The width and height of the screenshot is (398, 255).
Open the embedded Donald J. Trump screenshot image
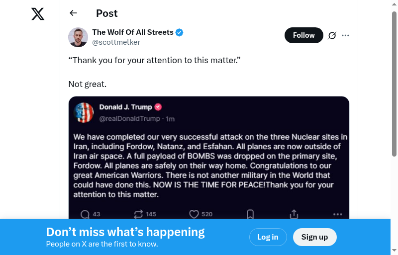(x=209, y=154)
